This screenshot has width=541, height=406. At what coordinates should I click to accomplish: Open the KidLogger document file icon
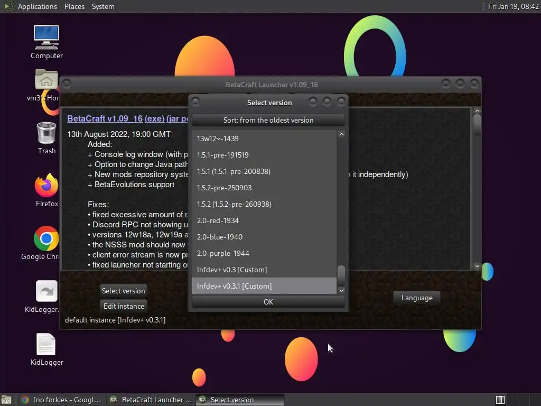click(46, 344)
